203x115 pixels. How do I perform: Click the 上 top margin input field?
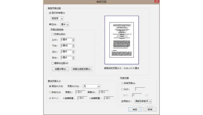66,40
